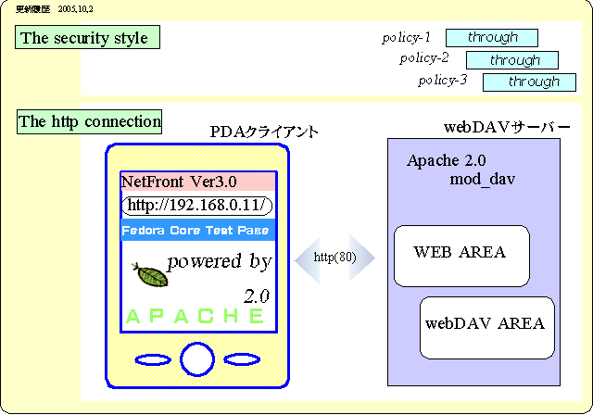Click the policy-3 through box
This screenshot has width=593, height=415.
(x=535, y=82)
